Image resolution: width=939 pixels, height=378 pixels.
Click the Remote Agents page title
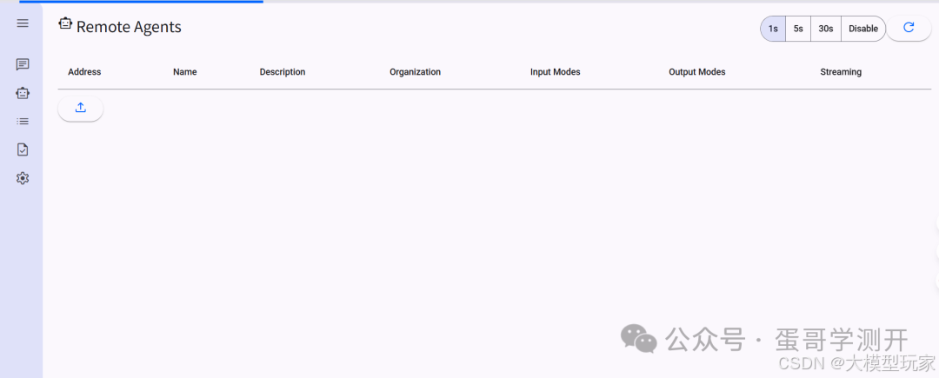(129, 27)
